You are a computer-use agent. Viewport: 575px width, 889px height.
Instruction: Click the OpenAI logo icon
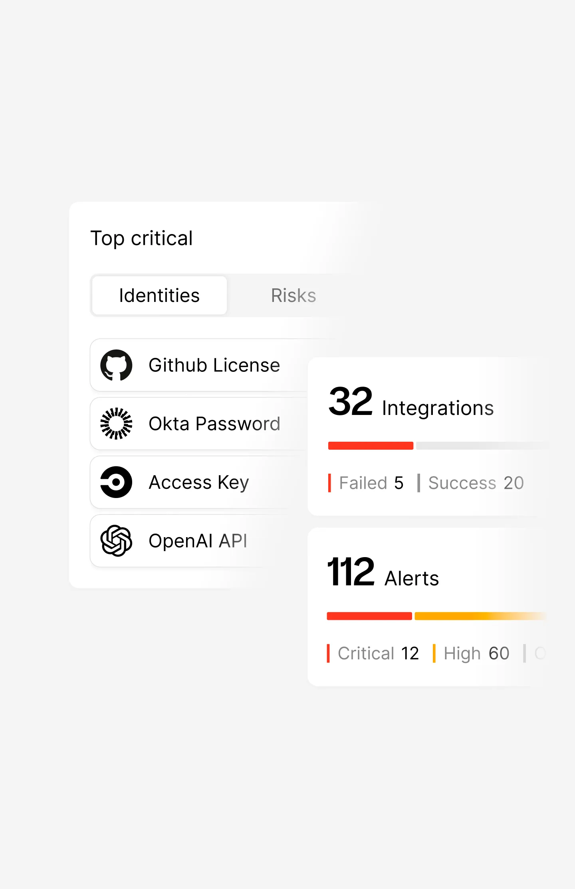coord(116,541)
